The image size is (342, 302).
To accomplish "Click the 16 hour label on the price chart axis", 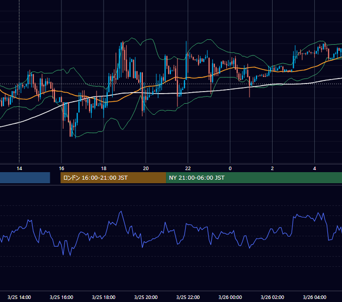I will (x=61, y=169).
